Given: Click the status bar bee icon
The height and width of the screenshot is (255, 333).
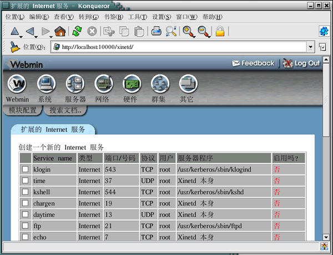Looking at the screenshot, I should point(325,247).
